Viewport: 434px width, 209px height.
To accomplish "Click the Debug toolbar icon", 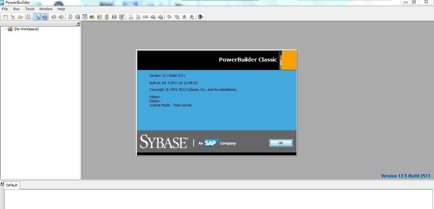I will pyautogui.click(x=169, y=17).
